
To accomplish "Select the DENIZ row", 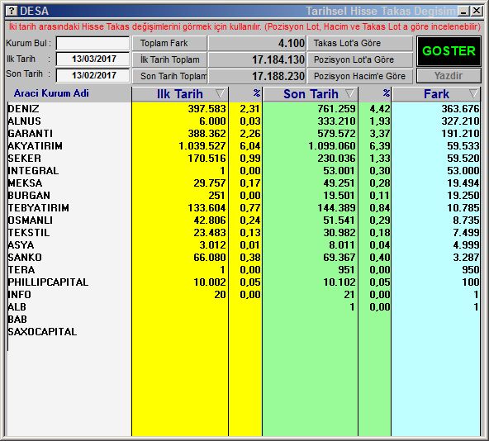I will (x=244, y=108).
